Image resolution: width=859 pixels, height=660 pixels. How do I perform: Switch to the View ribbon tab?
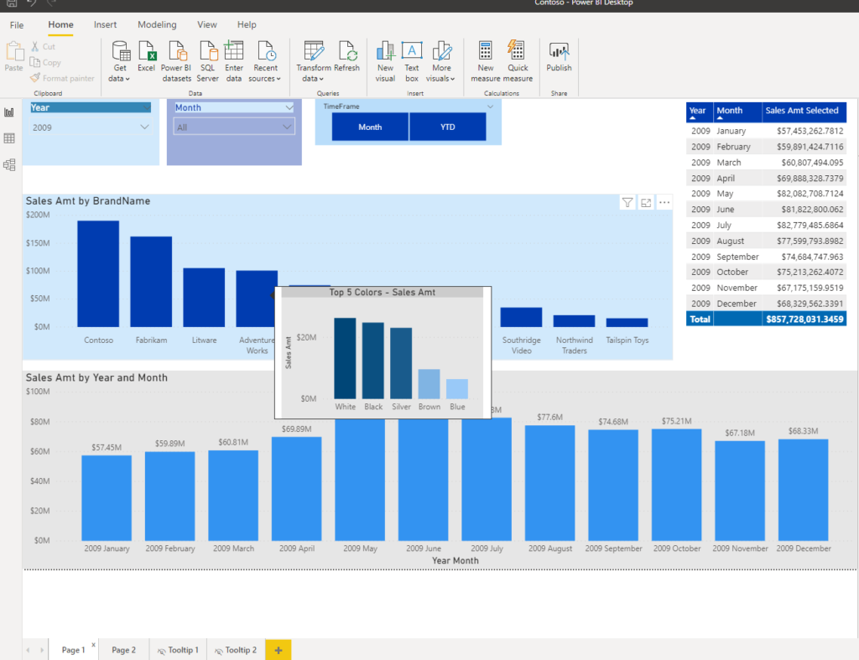tap(207, 24)
